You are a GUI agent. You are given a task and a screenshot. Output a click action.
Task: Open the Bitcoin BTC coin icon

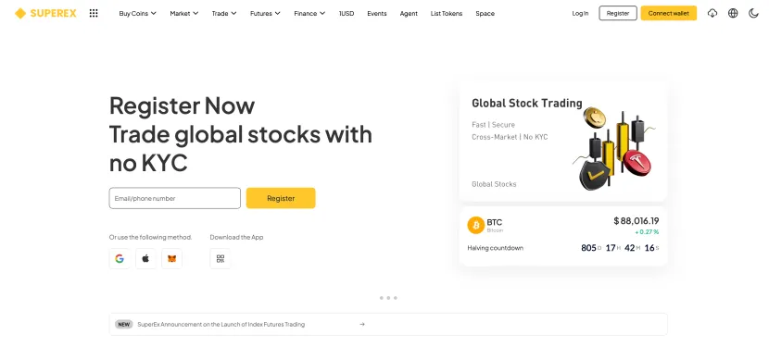pos(475,225)
